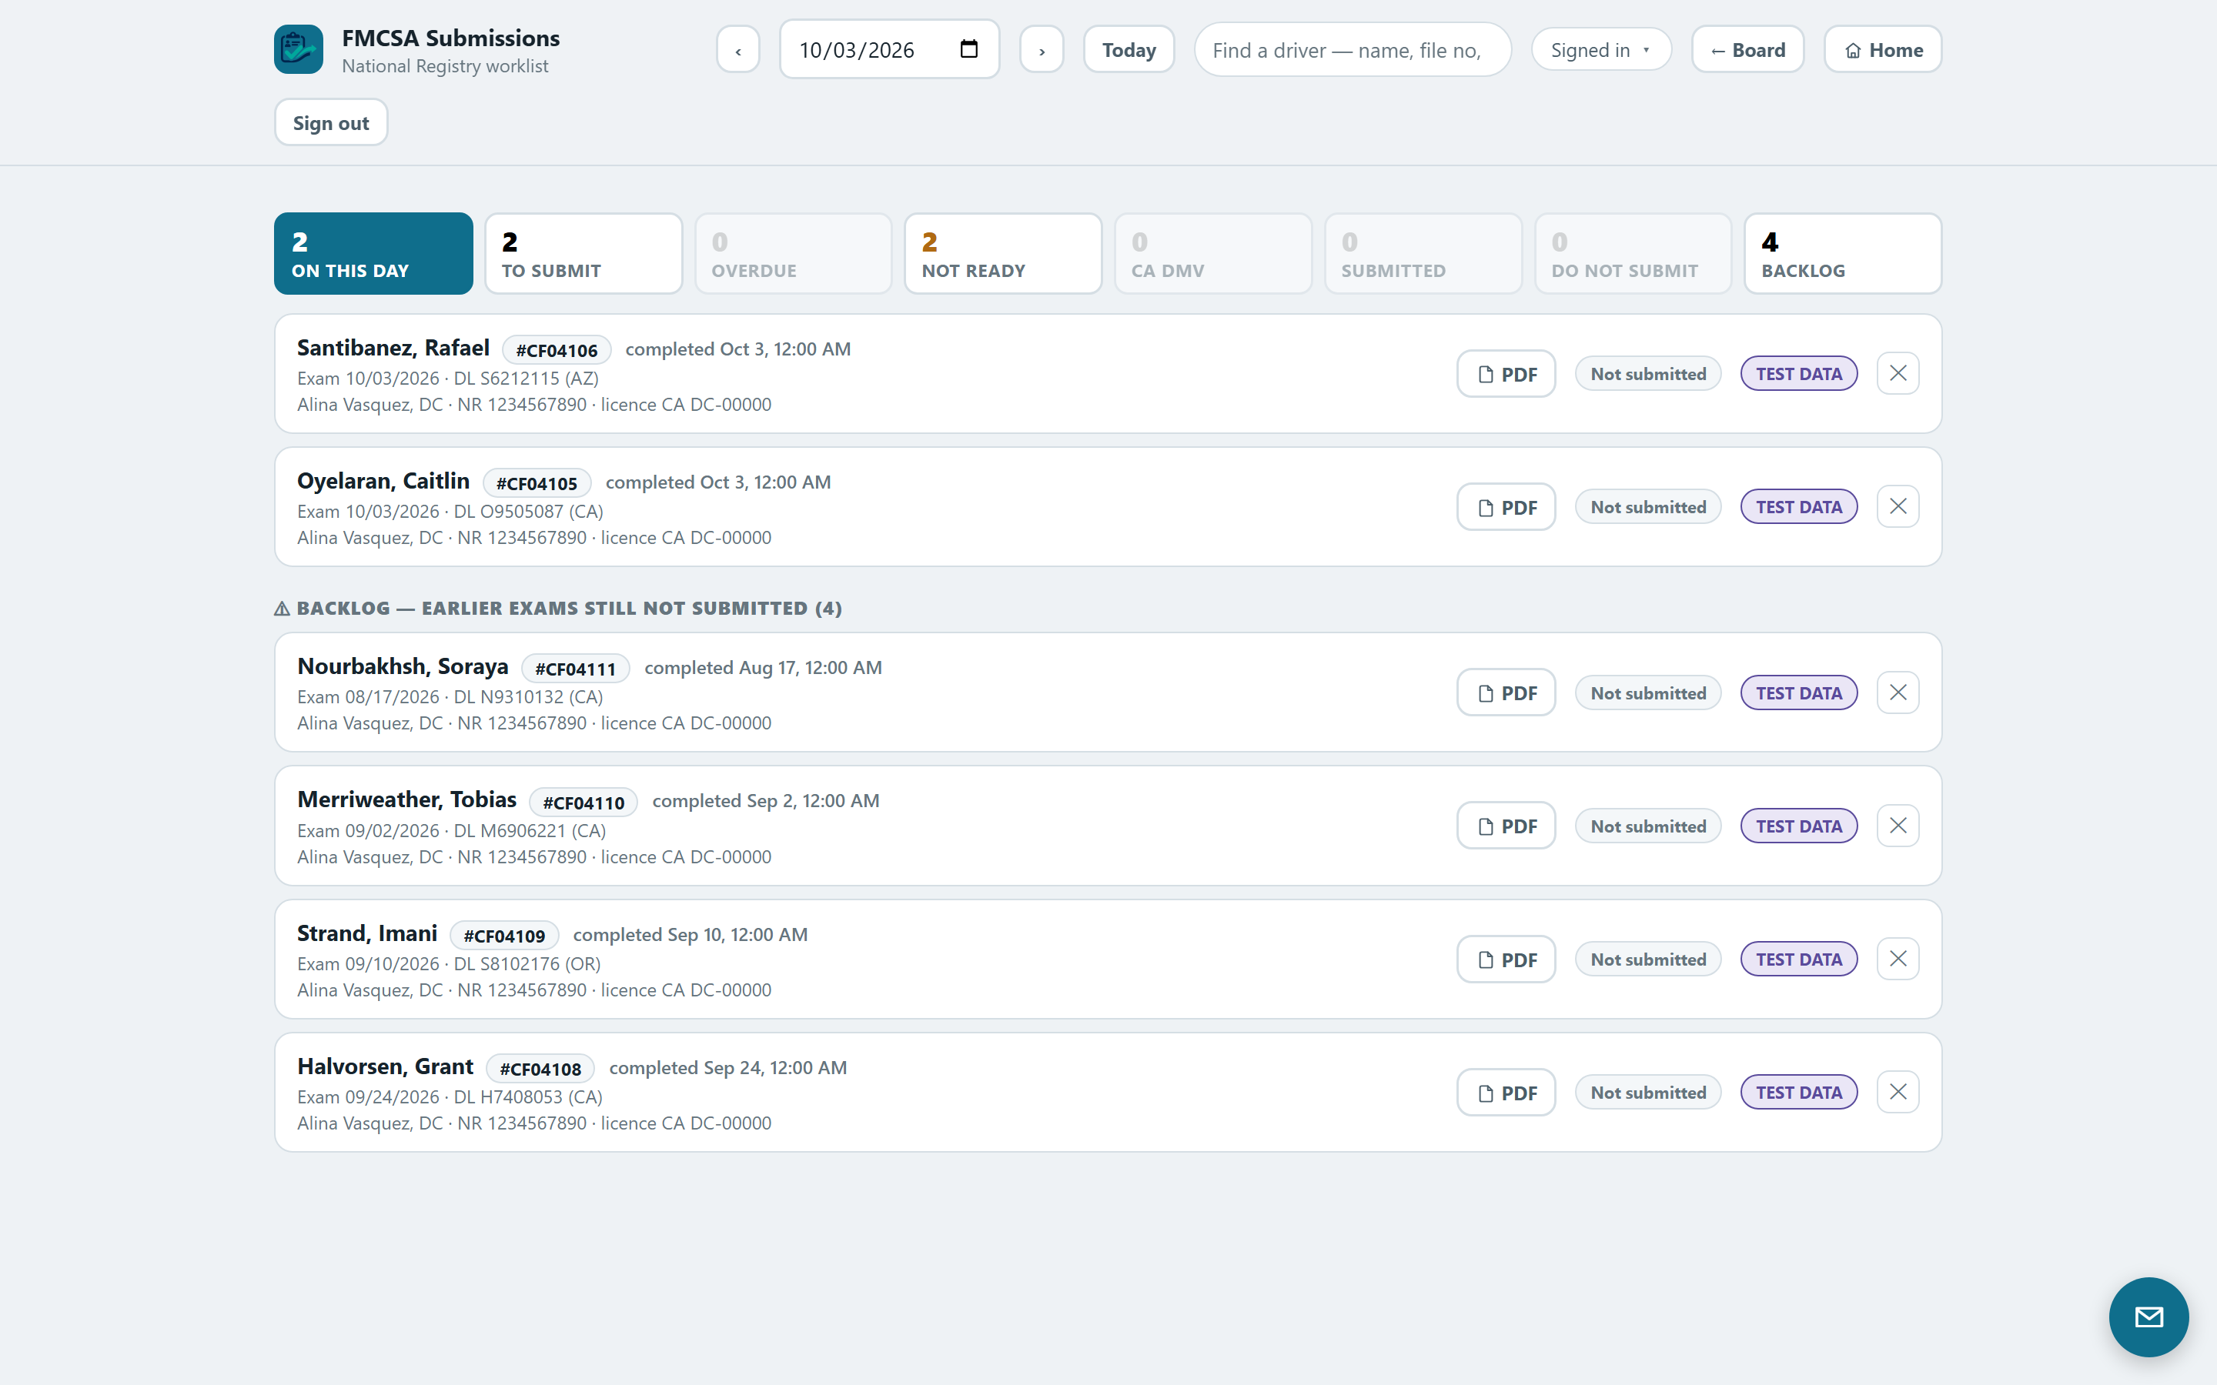The width and height of the screenshot is (2217, 1385).
Task: Click file number #CF04109
Action: (x=504, y=935)
